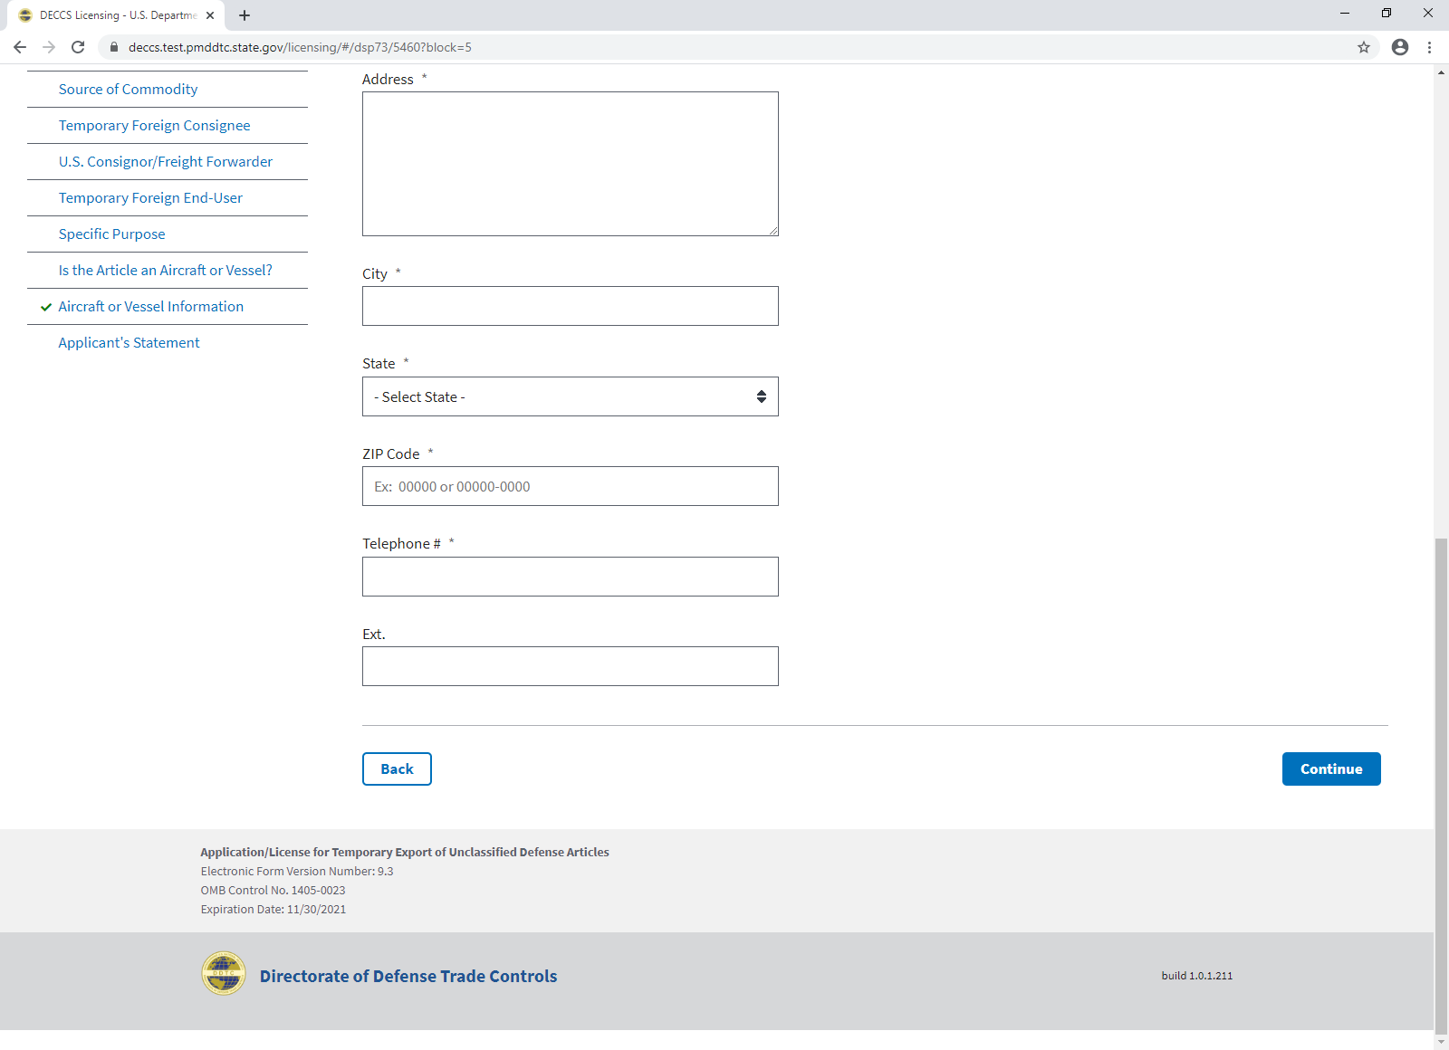Click the page vertical scrollbar thumb
Screen dimensions: 1449x1050
(1441, 786)
